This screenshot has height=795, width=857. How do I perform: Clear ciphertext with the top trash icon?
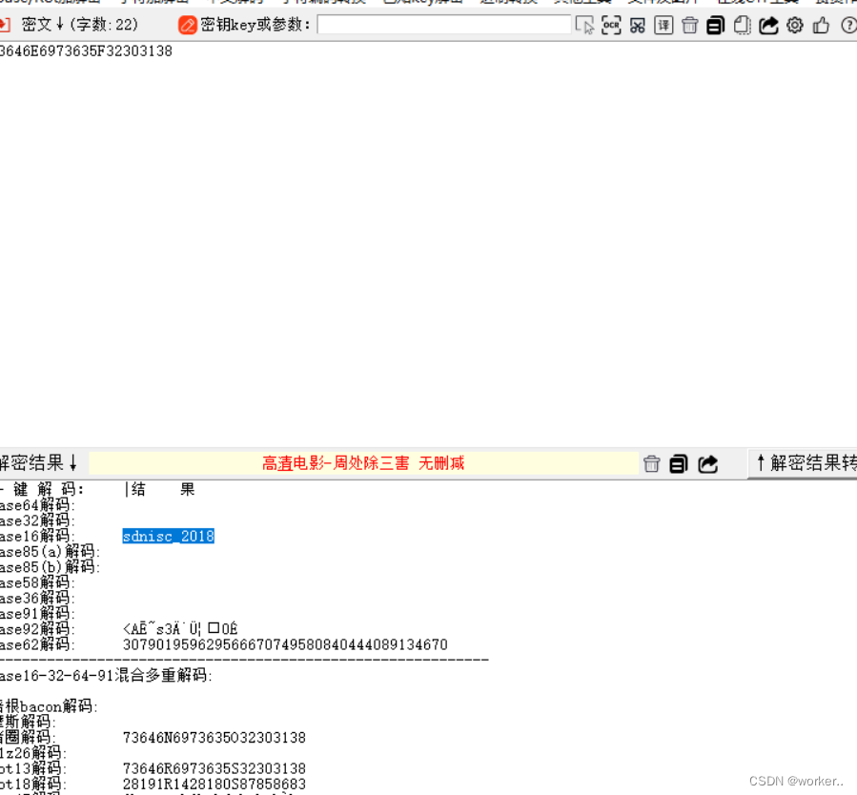pyautogui.click(x=689, y=26)
